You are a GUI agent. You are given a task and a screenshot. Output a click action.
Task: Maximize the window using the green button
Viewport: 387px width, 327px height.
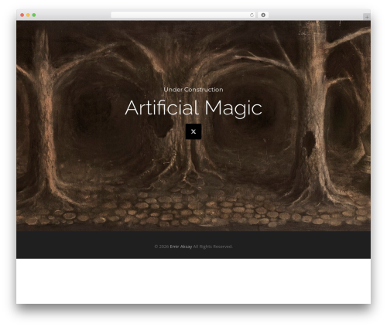pos(34,15)
